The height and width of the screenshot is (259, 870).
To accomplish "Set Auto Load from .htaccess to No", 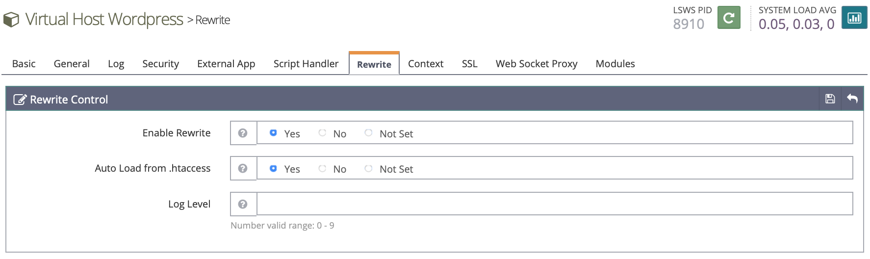I will (x=322, y=168).
